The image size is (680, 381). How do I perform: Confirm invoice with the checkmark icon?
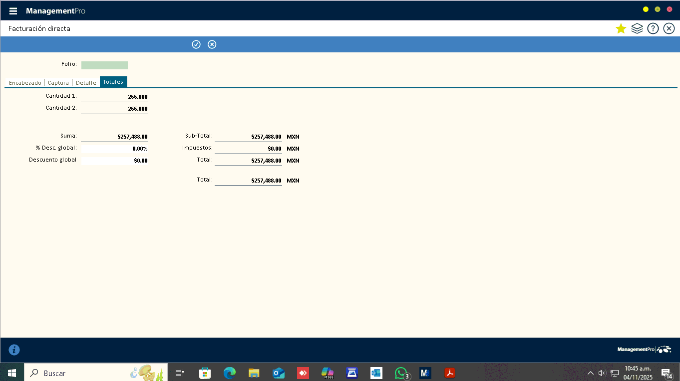(x=196, y=44)
